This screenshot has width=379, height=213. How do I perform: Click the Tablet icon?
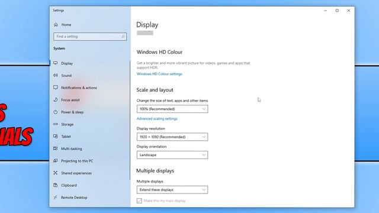[x=56, y=137]
